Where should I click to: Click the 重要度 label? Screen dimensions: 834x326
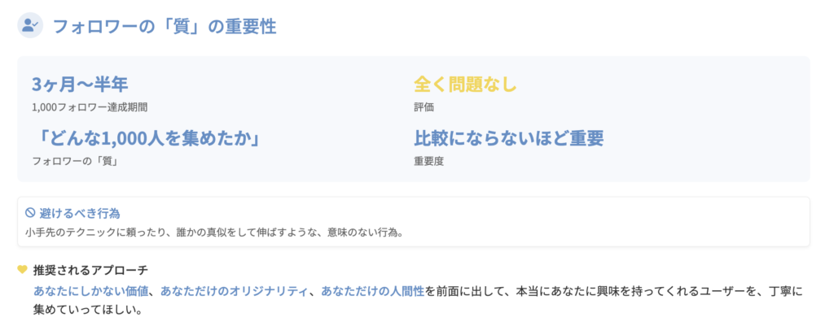click(x=429, y=161)
